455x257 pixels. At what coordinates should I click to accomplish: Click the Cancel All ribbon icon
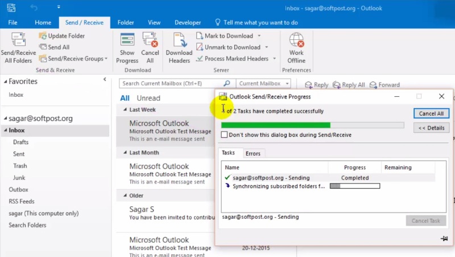[150, 40]
